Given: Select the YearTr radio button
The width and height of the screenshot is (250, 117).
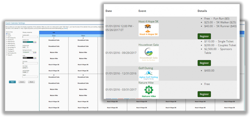Looking at the screenshot, I should (7, 36).
